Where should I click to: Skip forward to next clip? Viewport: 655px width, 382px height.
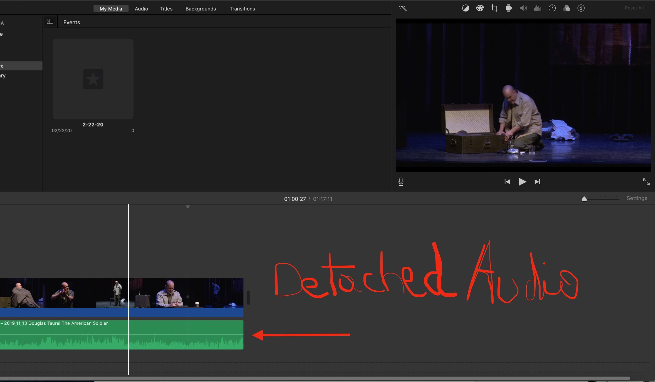537,182
